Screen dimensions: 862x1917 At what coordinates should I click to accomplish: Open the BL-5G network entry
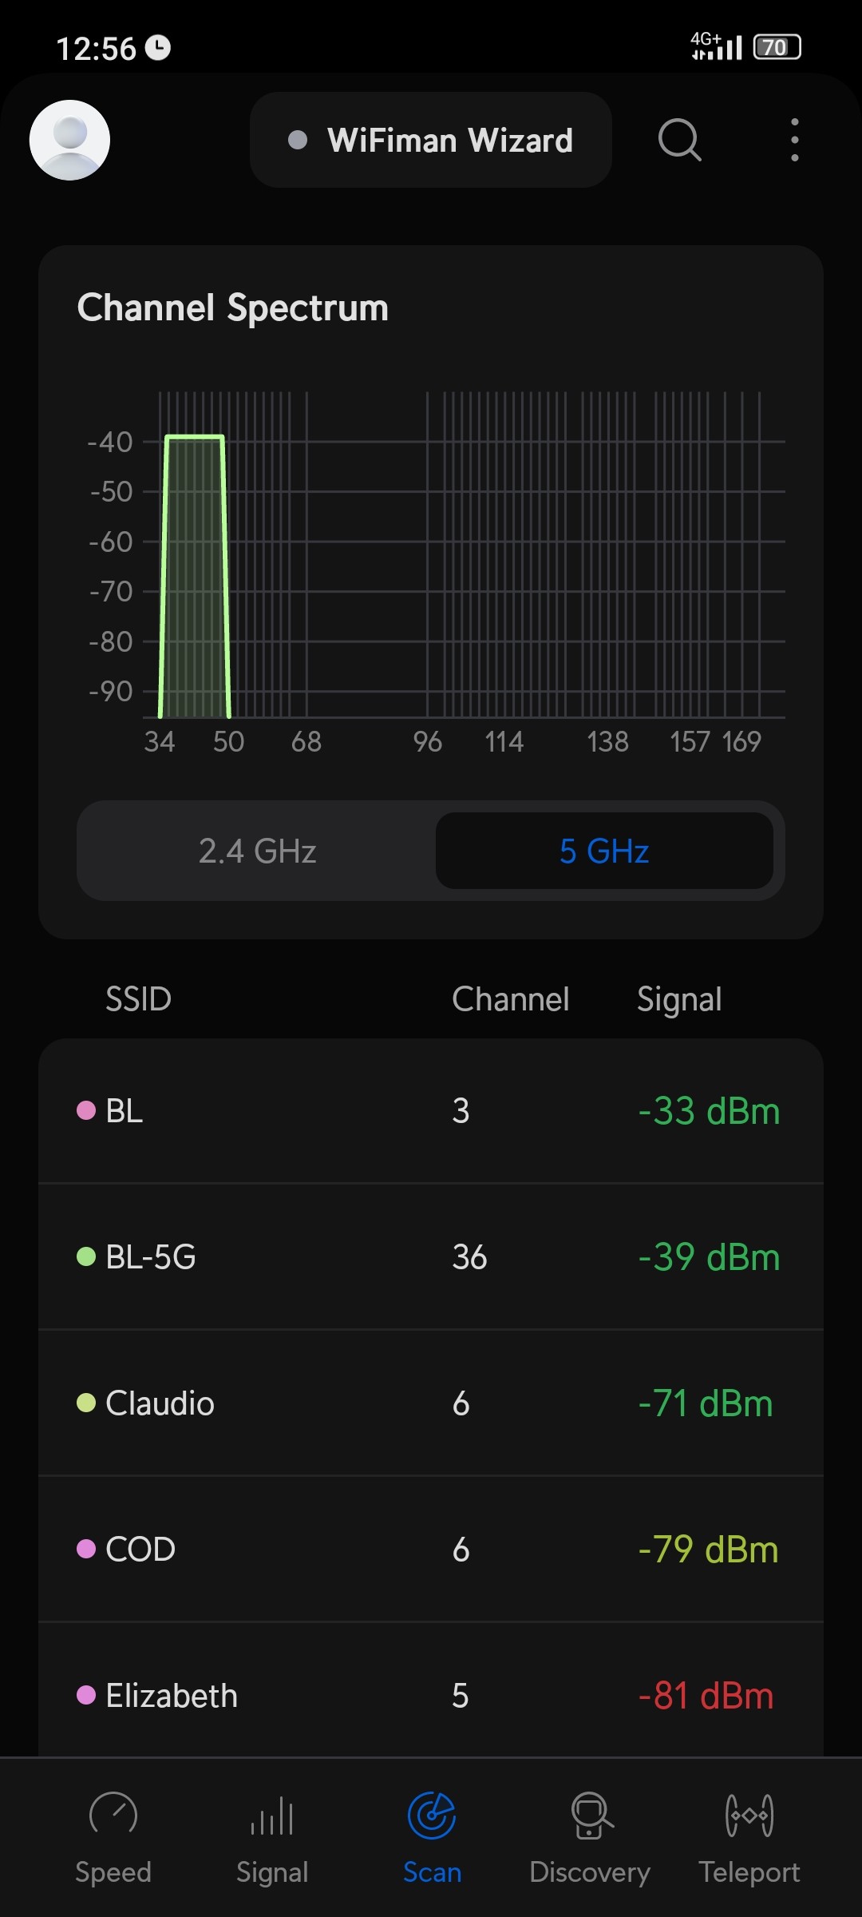tap(431, 1256)
